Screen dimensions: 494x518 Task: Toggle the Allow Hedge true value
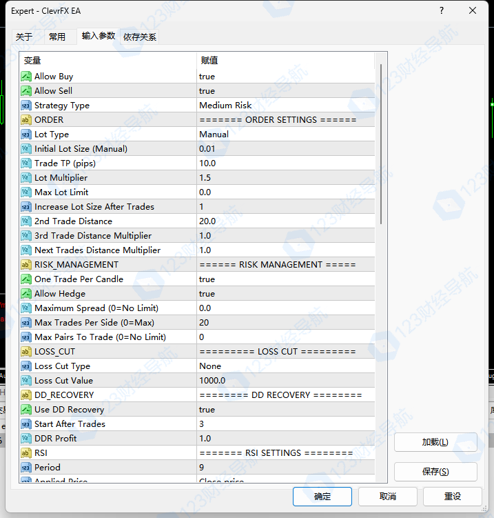[286, 294]
